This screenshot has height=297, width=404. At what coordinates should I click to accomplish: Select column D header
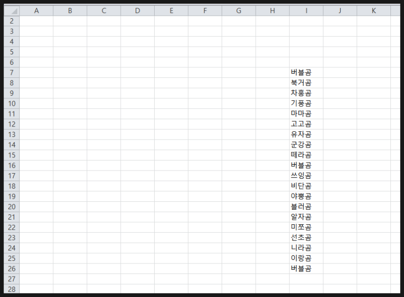137,10
